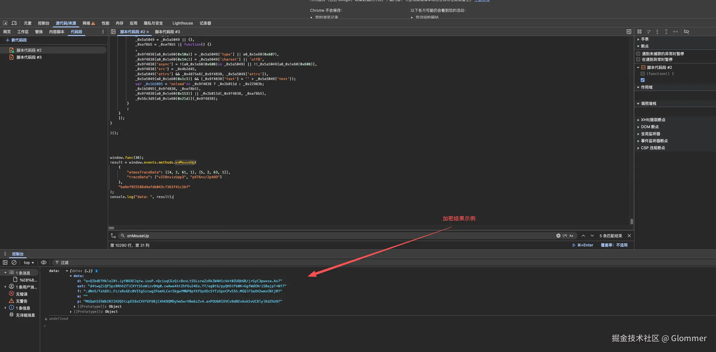Toggle the device toolbar icon
This screenshot has width=716, height=352.
tap(14, 23)
